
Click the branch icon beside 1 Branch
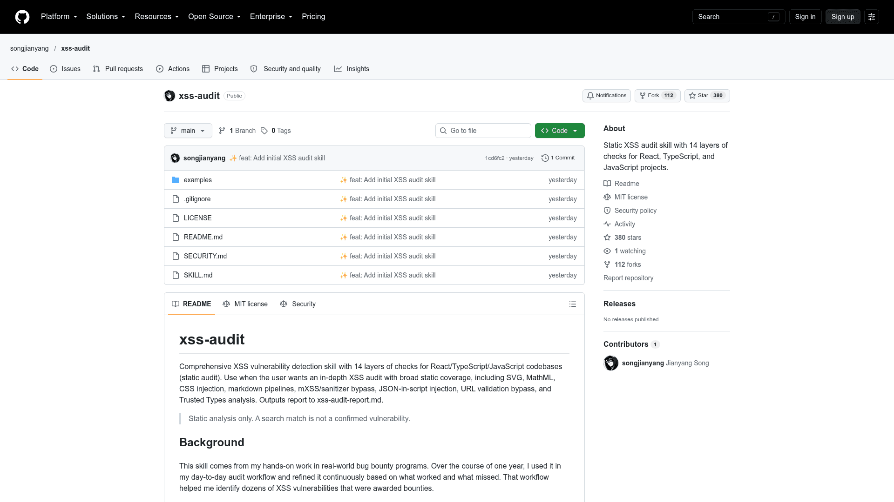point(222,131)
